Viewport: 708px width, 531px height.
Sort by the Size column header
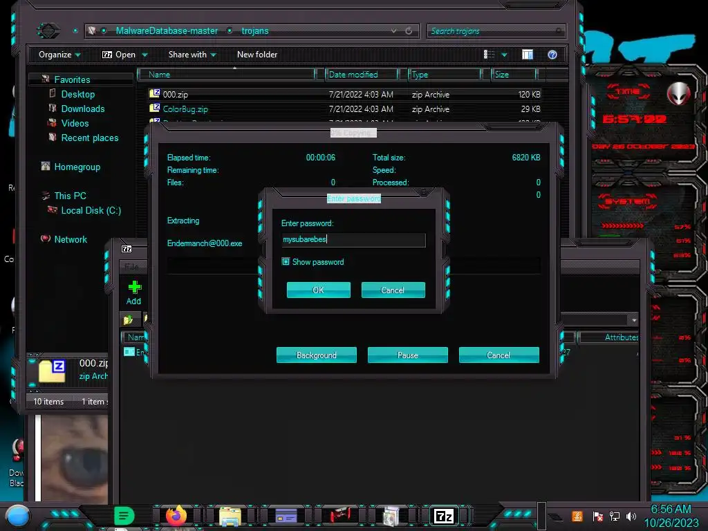(514, 75)
